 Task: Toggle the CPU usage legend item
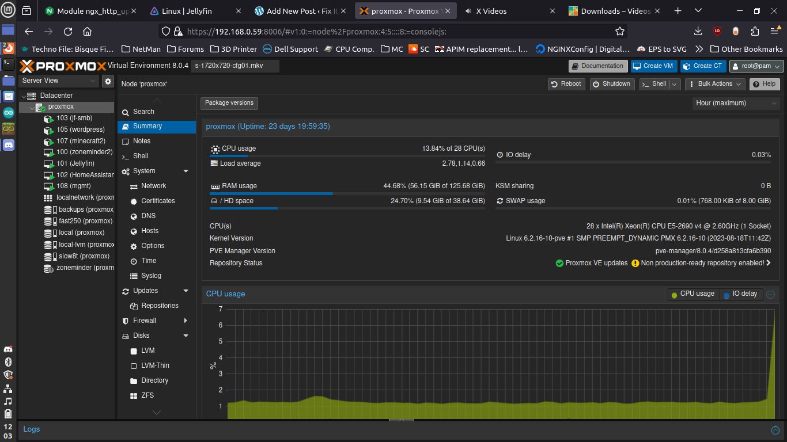point(693,294)
